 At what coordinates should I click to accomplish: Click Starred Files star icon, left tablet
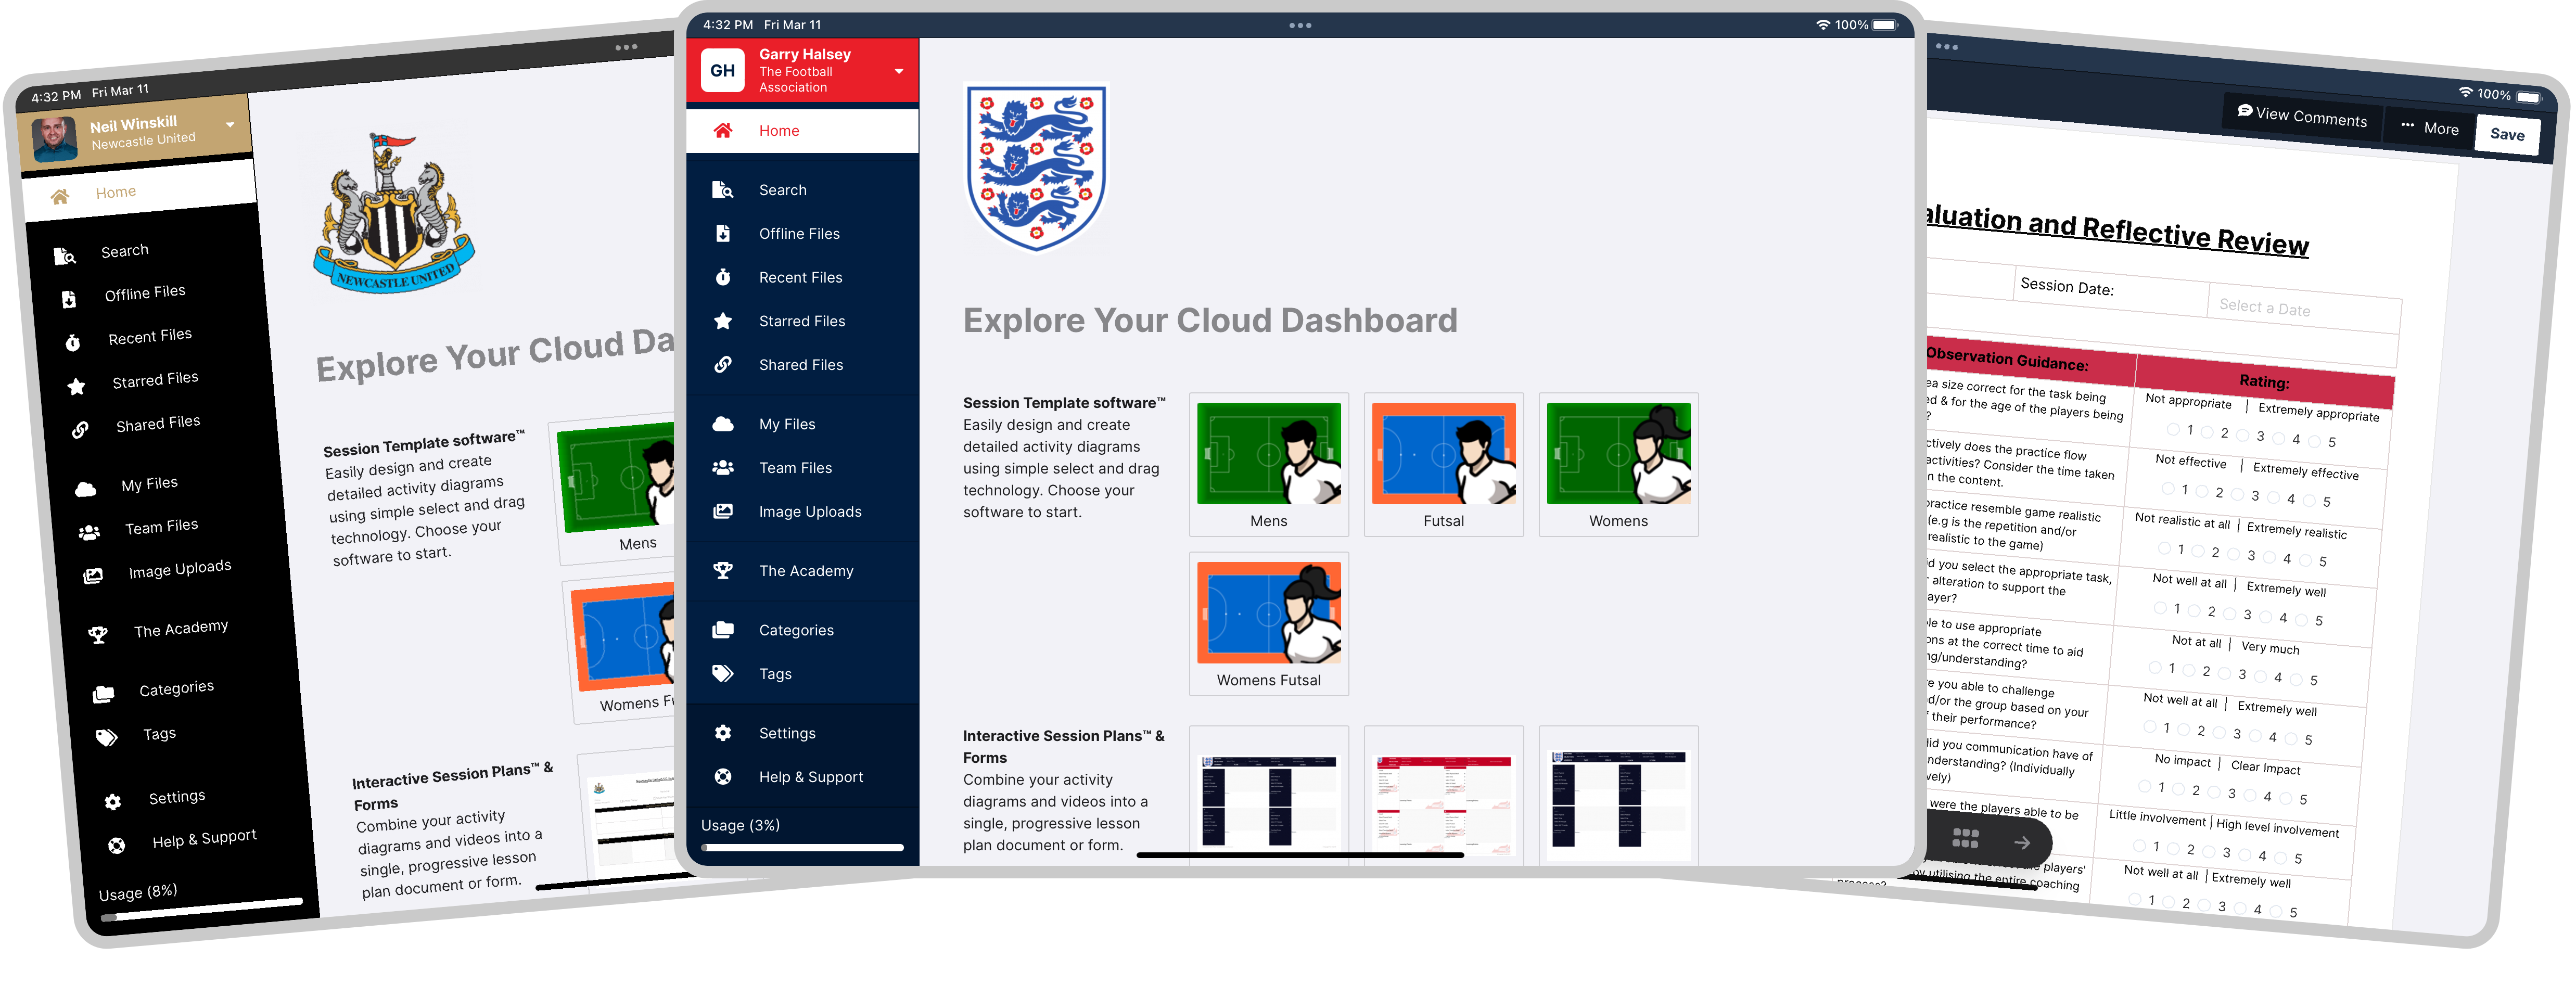click(x=76, y=387)
